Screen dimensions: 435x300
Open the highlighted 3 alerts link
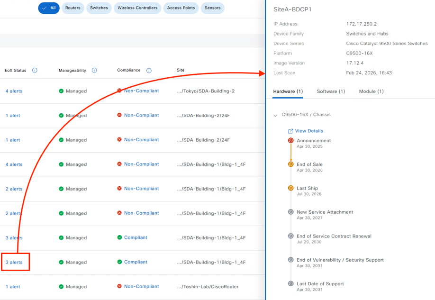click(14, 262)
